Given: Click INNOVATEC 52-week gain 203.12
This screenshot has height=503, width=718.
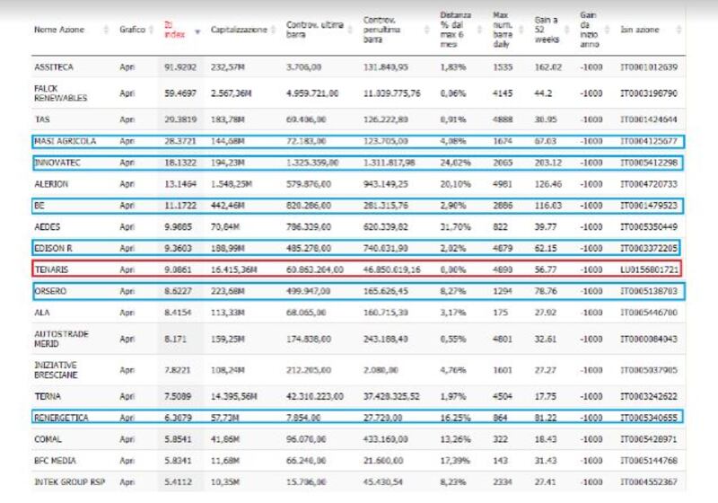Looking at the screenshot, I should [548, 163].
